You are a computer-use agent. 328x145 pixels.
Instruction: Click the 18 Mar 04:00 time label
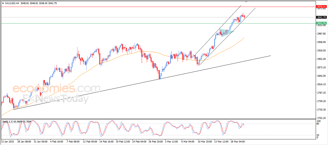tap(238, 141)
